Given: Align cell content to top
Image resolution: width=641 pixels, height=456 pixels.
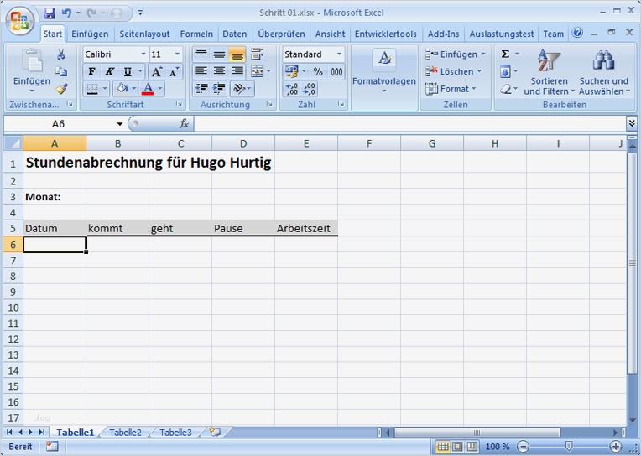Looking at the screenshot, I should click(201, 54).
